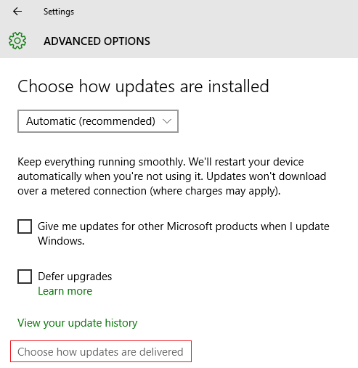Click the 'Choose how updates are installed' heading
This screenshot has height=368, width=358.
pyautogui.click(x=143, y=86)
